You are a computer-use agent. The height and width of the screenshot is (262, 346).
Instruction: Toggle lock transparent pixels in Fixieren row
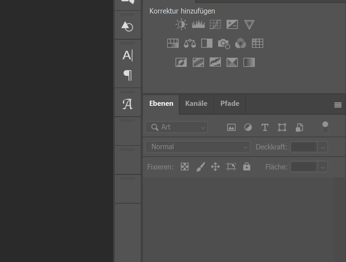pyautogui.click(x=184, y=167)
